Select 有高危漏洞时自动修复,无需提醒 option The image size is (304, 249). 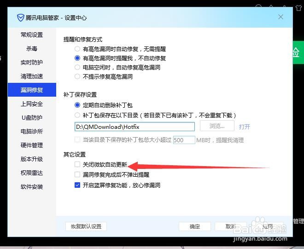tap(77, 49)
